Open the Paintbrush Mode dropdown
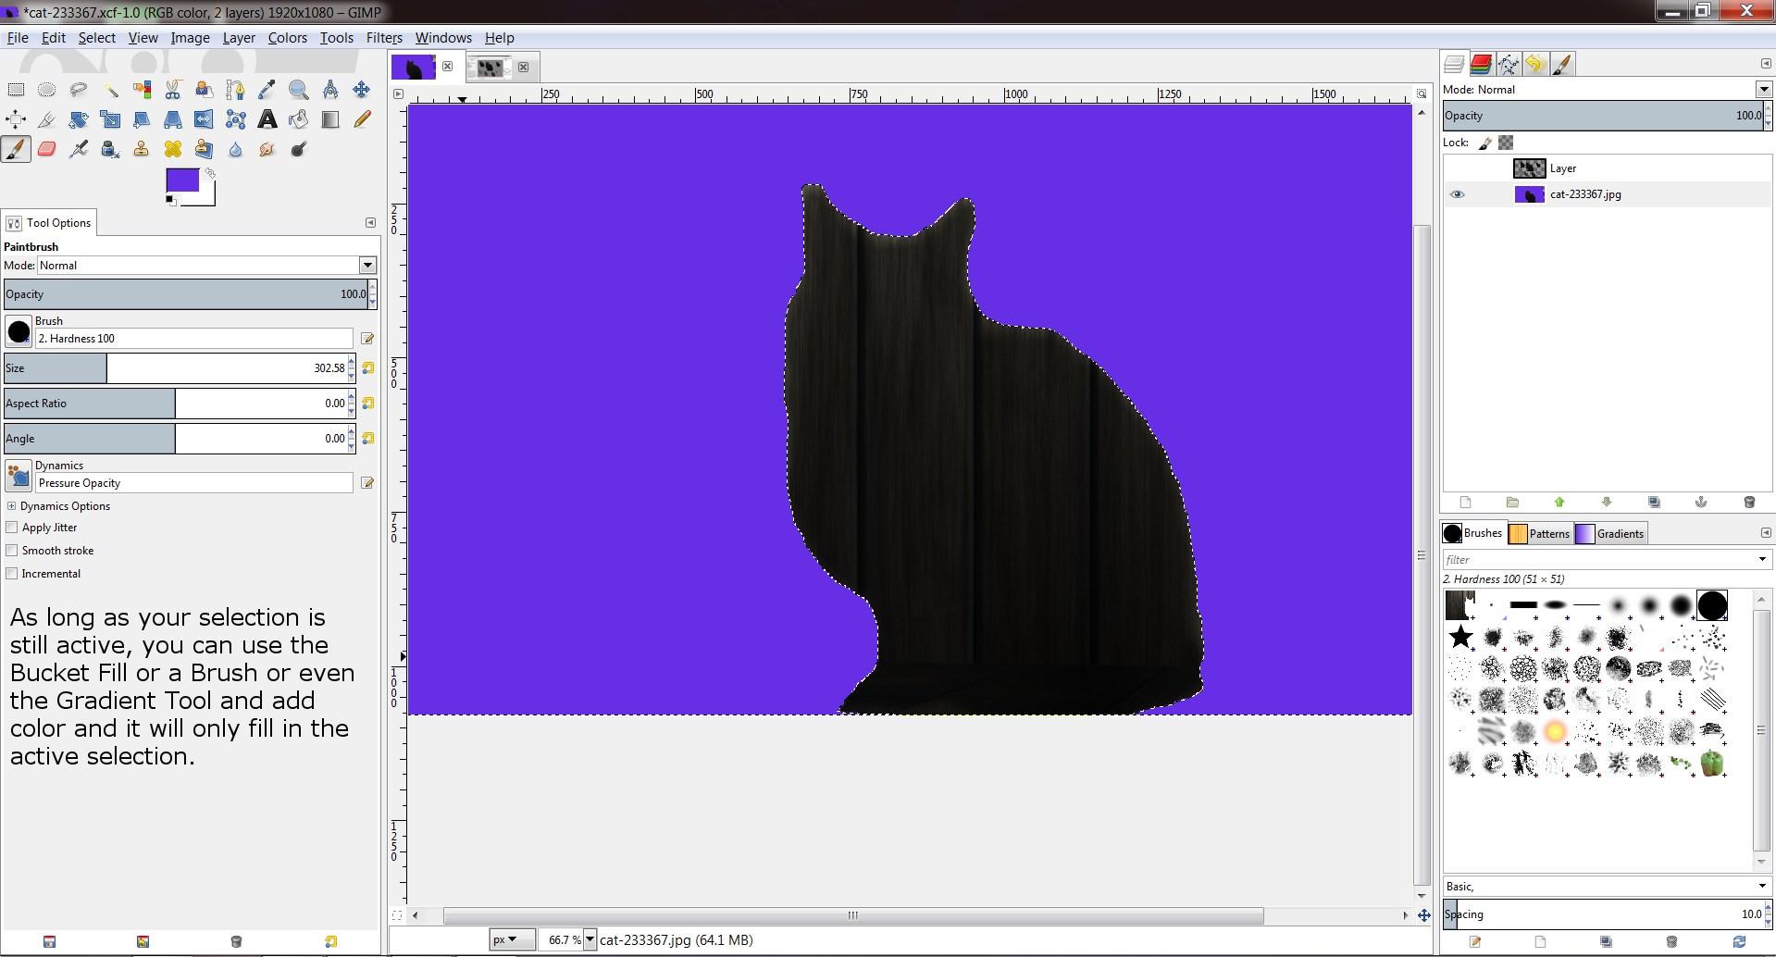The height and width of the screenshot is (957, 1776). [367, 266]
